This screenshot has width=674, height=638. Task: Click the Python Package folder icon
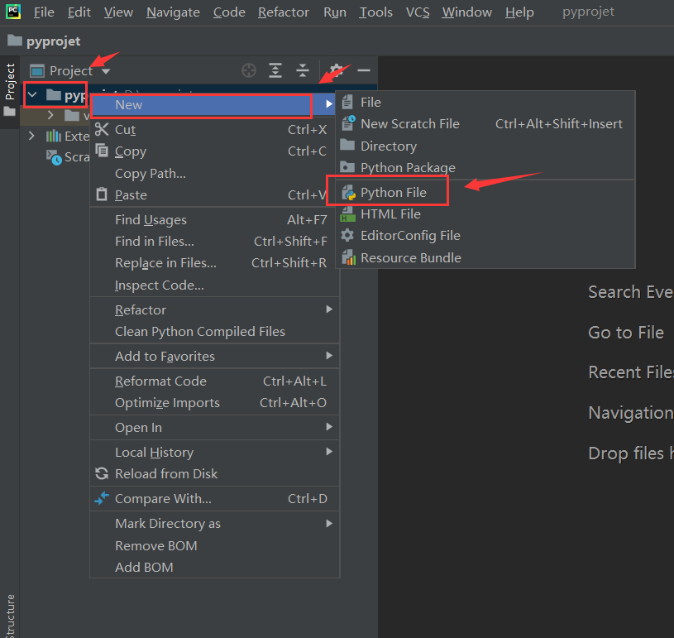point(347,166)
